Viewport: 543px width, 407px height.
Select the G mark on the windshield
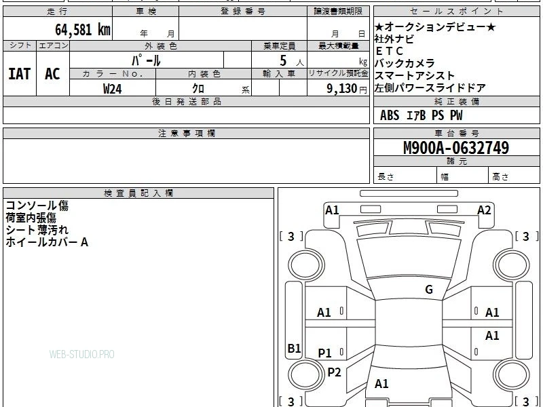(429, 289)
